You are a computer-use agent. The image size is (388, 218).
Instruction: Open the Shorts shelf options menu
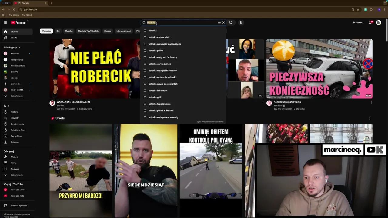370,118
